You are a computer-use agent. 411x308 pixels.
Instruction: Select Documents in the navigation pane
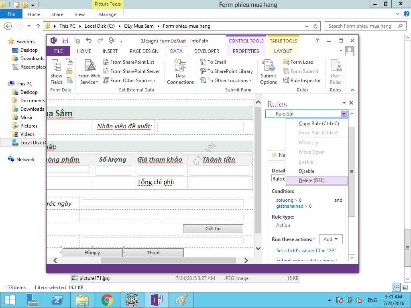pos(33,101)
